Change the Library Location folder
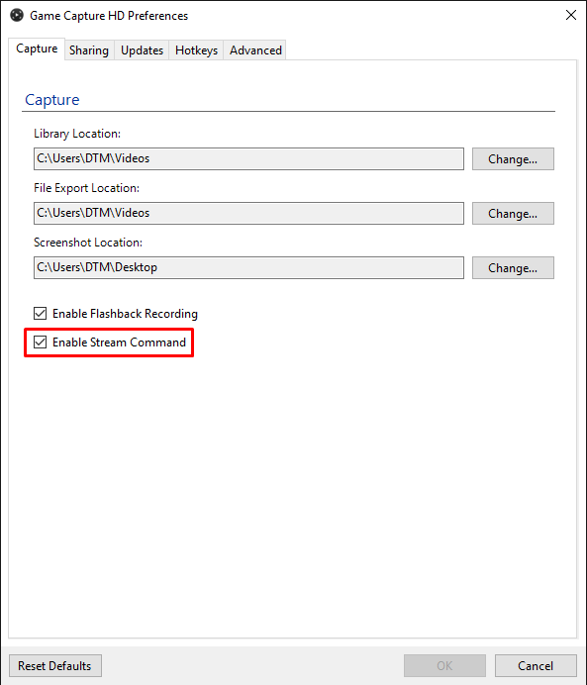This screenshot has height=685, width=587. pyautogui.click(x=513, y=159)
